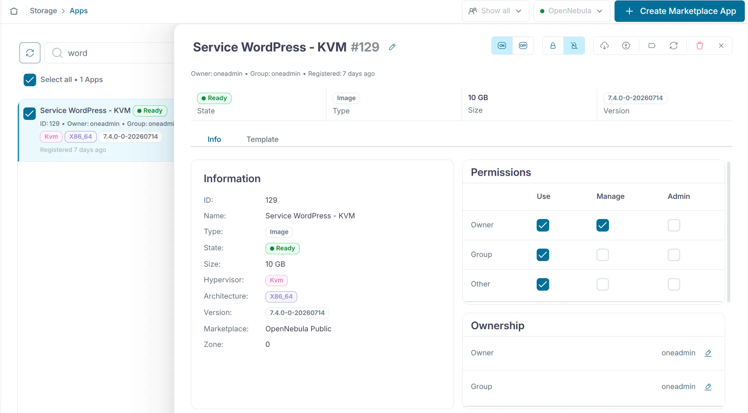Viewport: 748px width, 413px height.
Task: Click 10 GB size in summary
Action: click(478, 98)
